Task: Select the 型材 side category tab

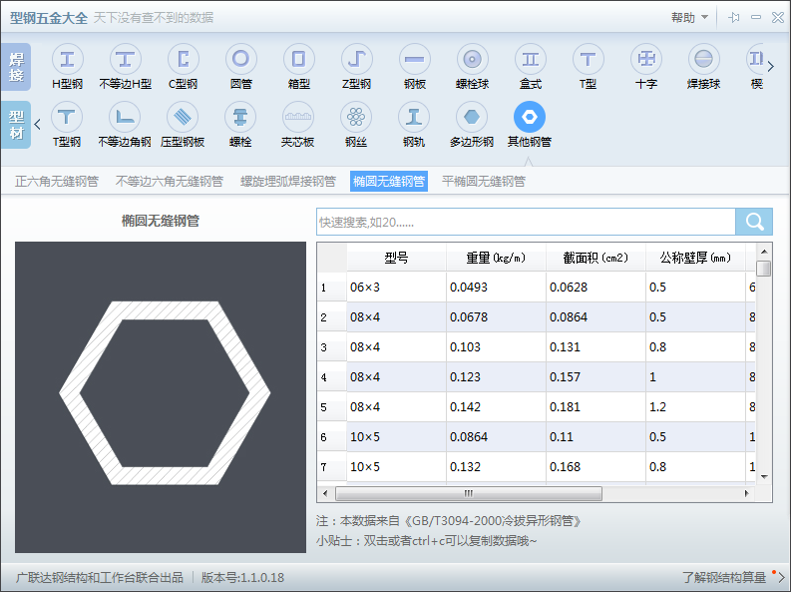Action: (16, 124)
